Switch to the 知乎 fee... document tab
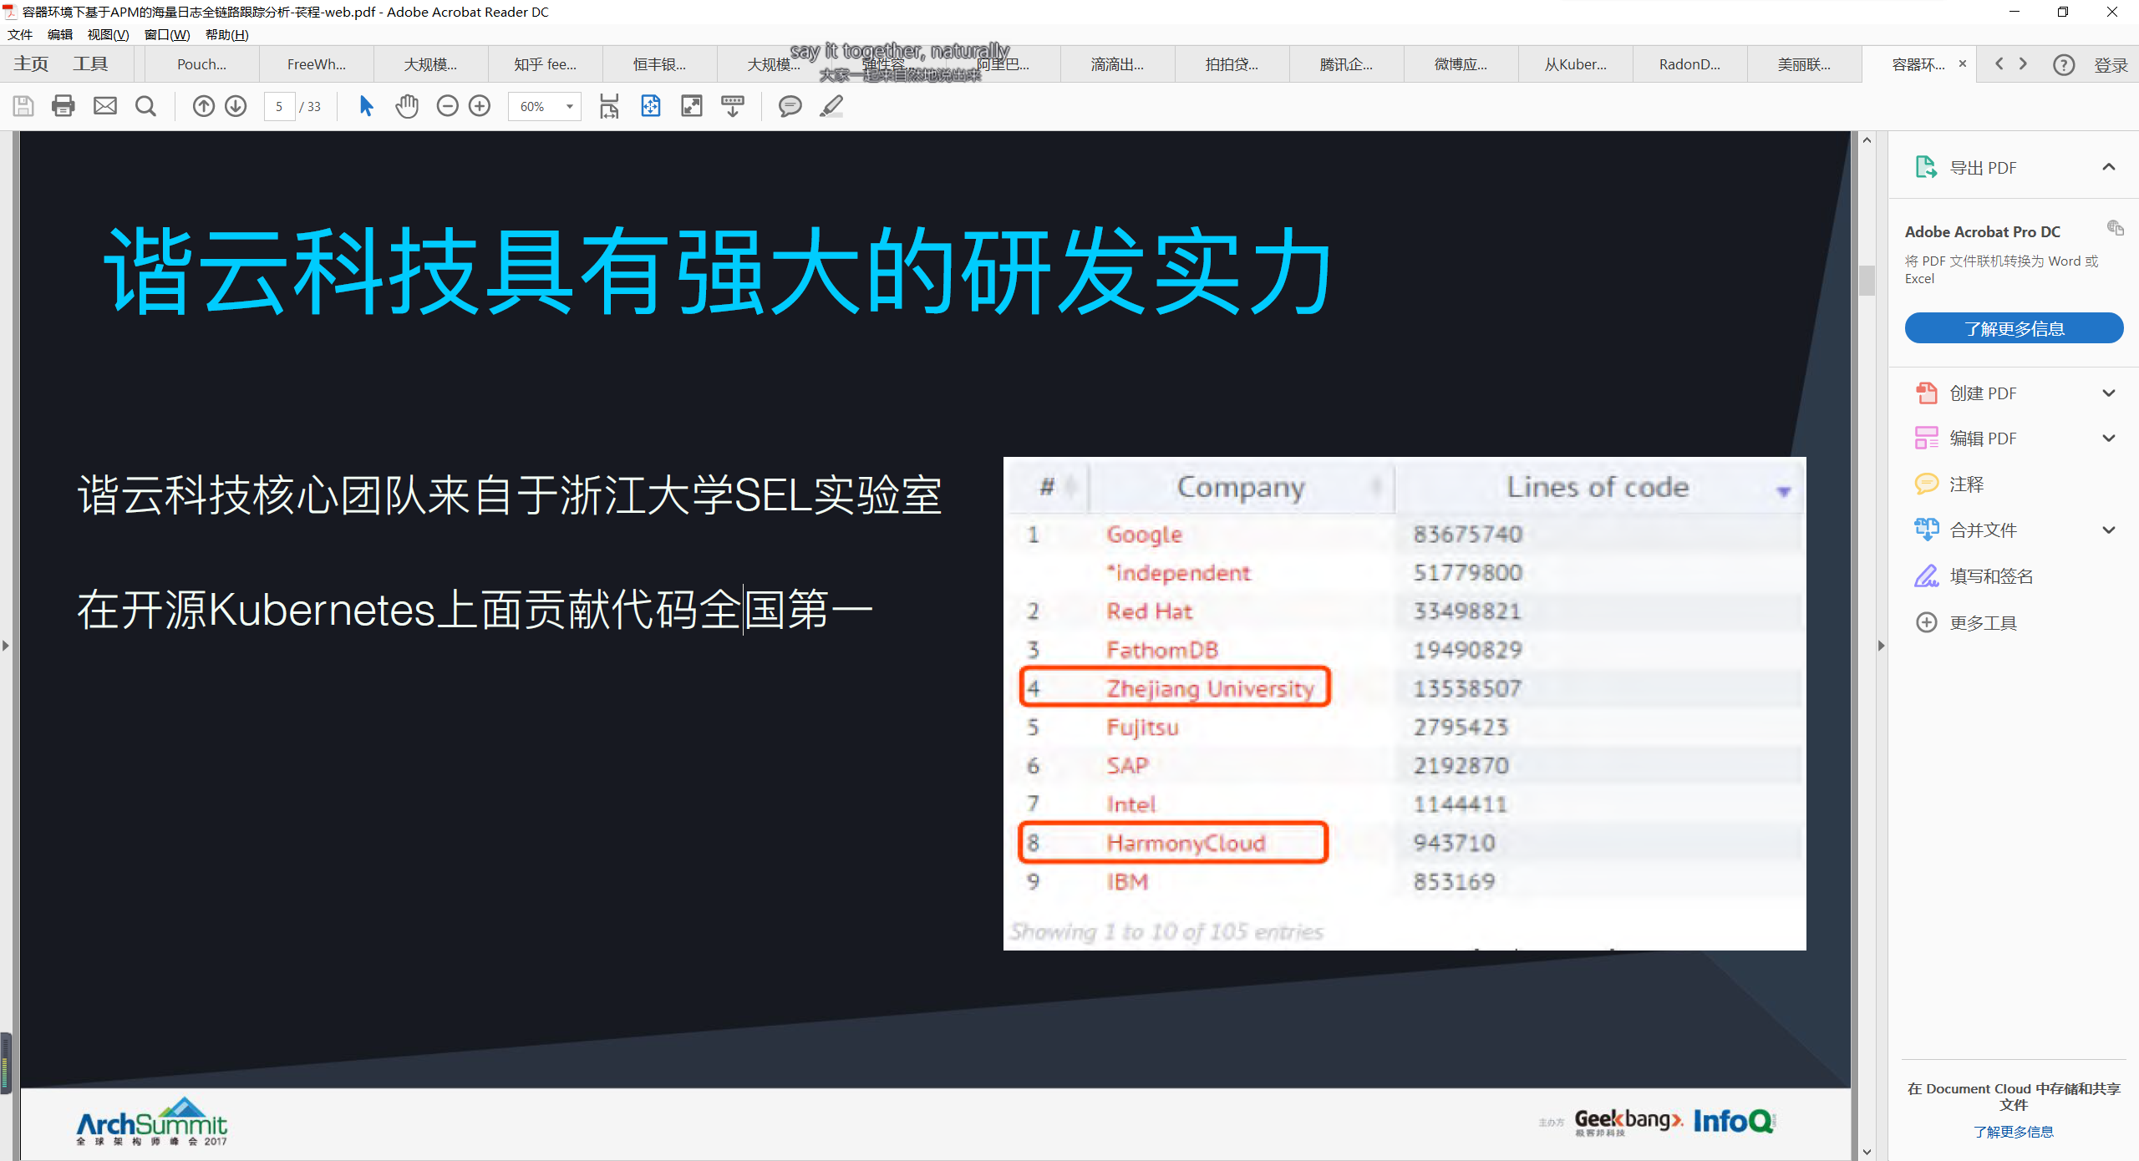 545,64
